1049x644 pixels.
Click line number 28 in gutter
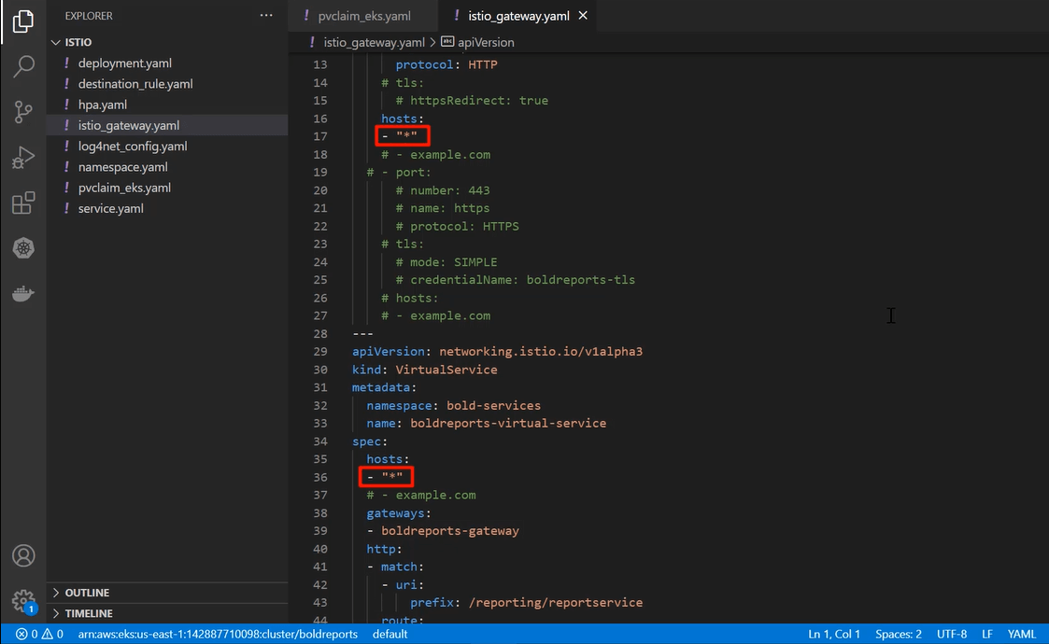tap(319, 334)
